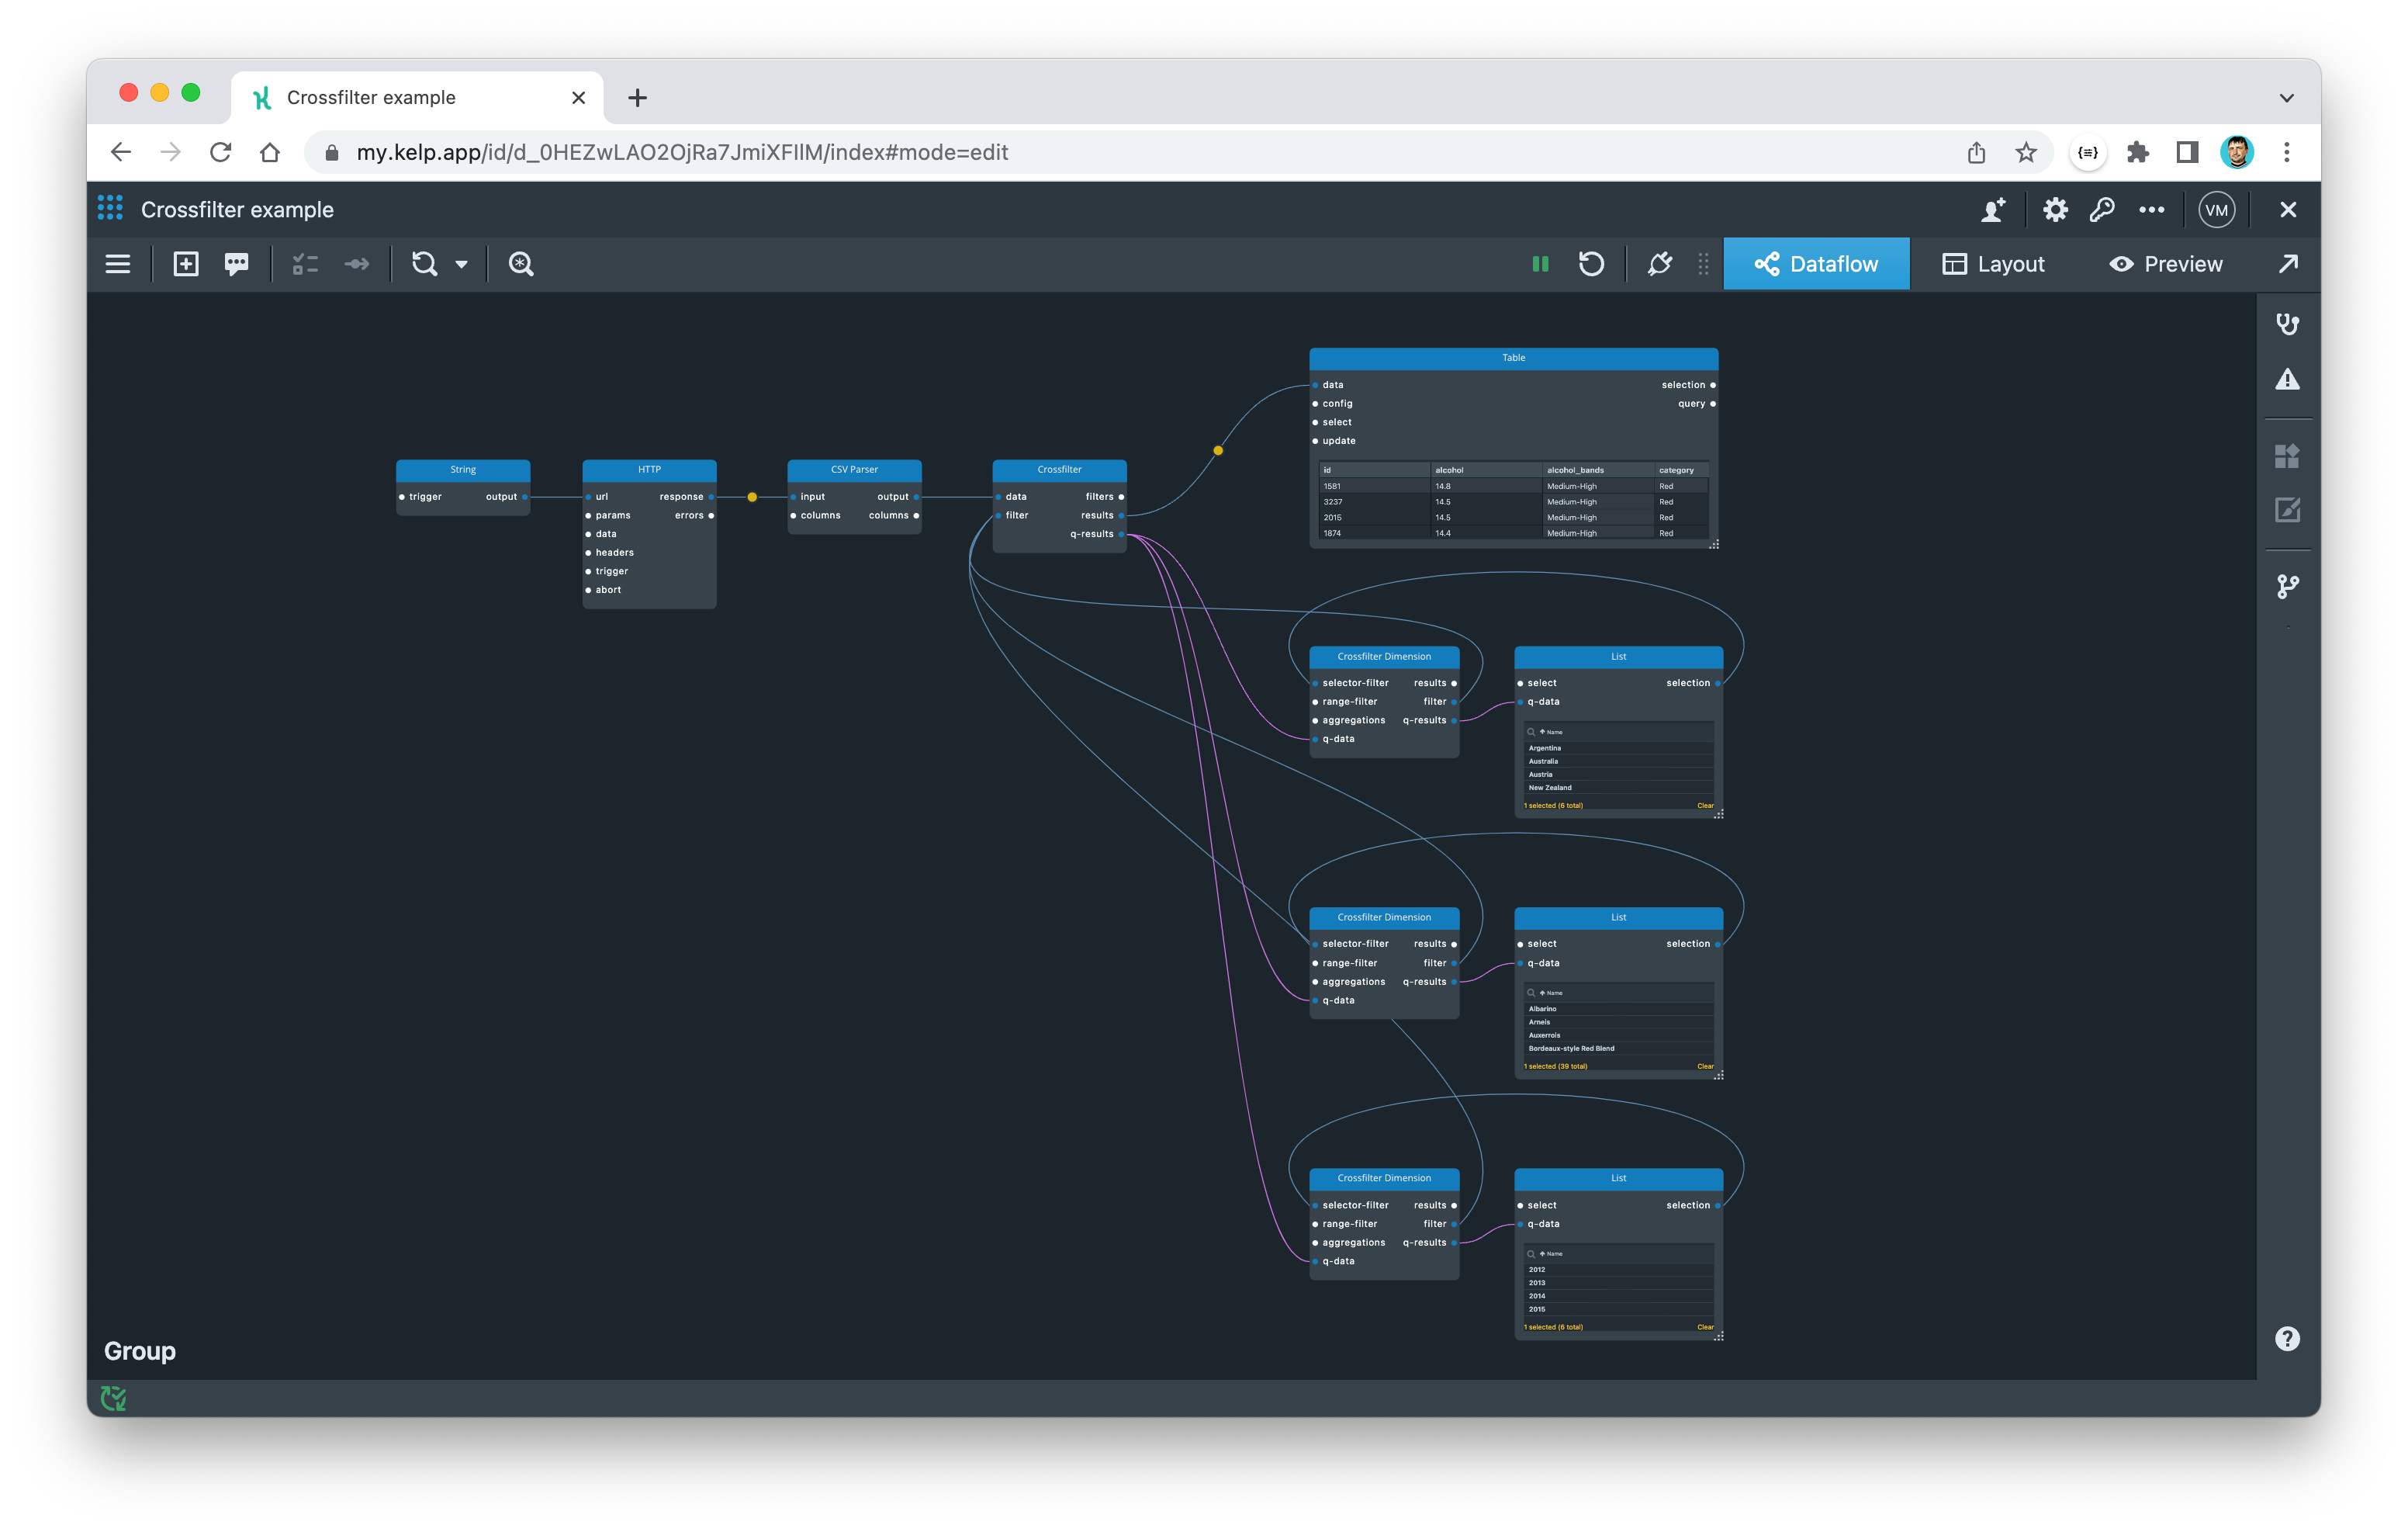Switch to the Preview tab
Viewport: 2408px width, 1532px height.
click(x=2166, y=264)
